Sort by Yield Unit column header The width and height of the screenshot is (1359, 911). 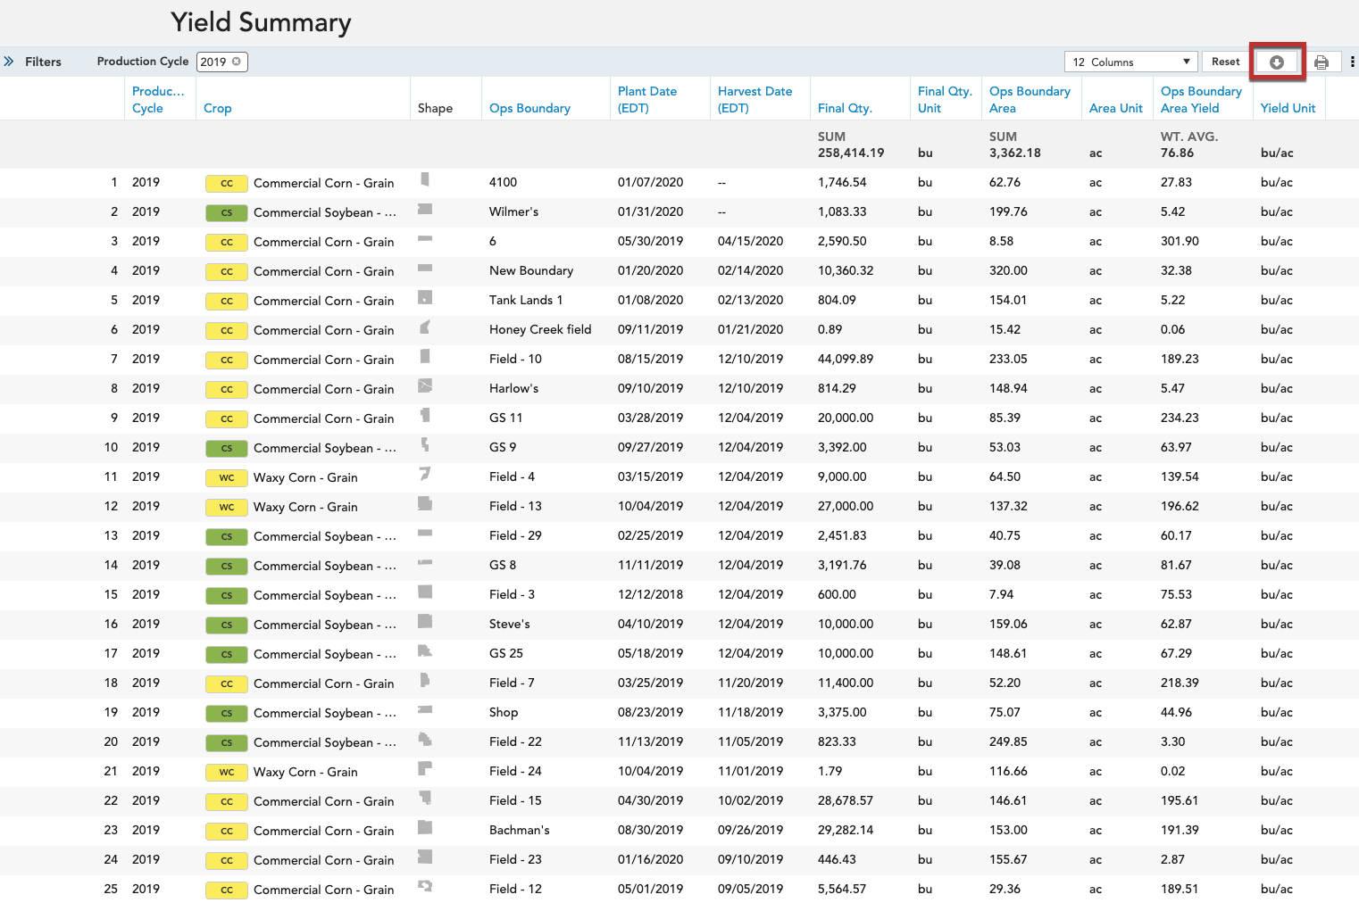tap(1288, 108)
